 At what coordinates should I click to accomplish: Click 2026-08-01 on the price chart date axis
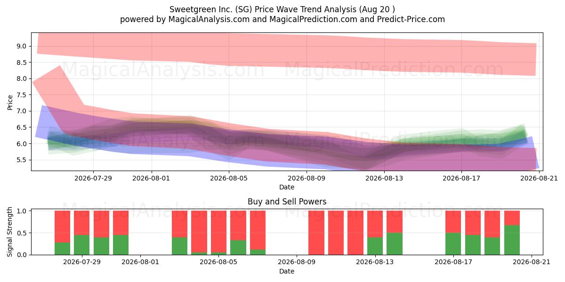pos(152,178)
